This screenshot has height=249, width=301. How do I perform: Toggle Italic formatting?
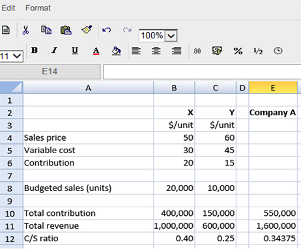(54, 50)
